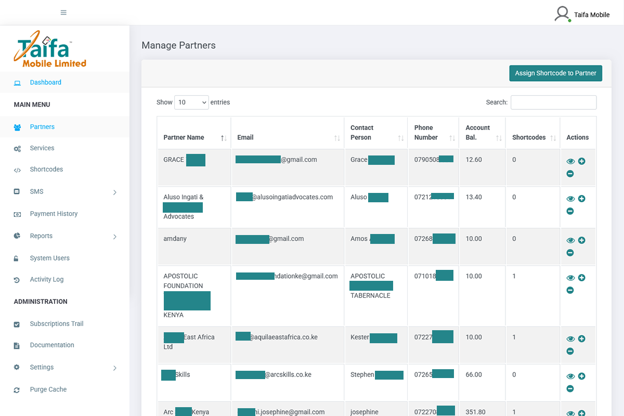View GRACE partner via eye icon
Viewport: 624px width, 416px height.
pos(570,162)
